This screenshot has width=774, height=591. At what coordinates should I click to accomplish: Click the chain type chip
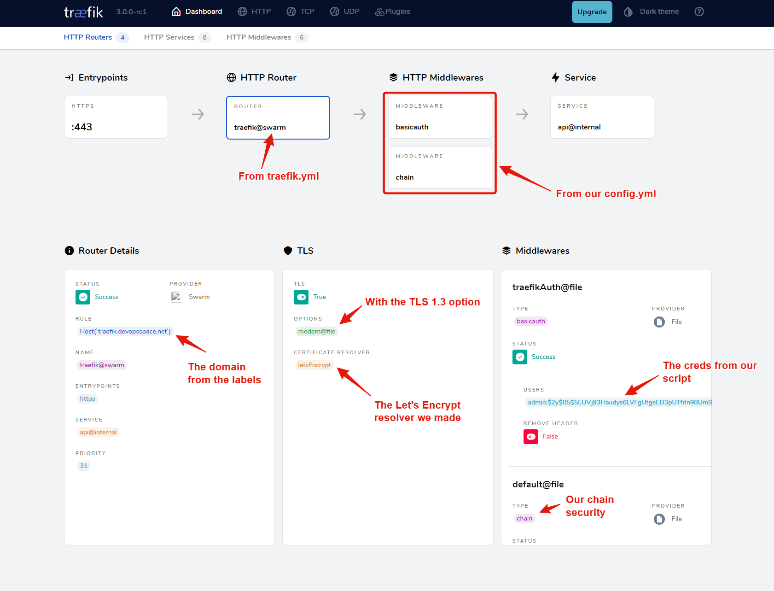[x=524, y=519]
